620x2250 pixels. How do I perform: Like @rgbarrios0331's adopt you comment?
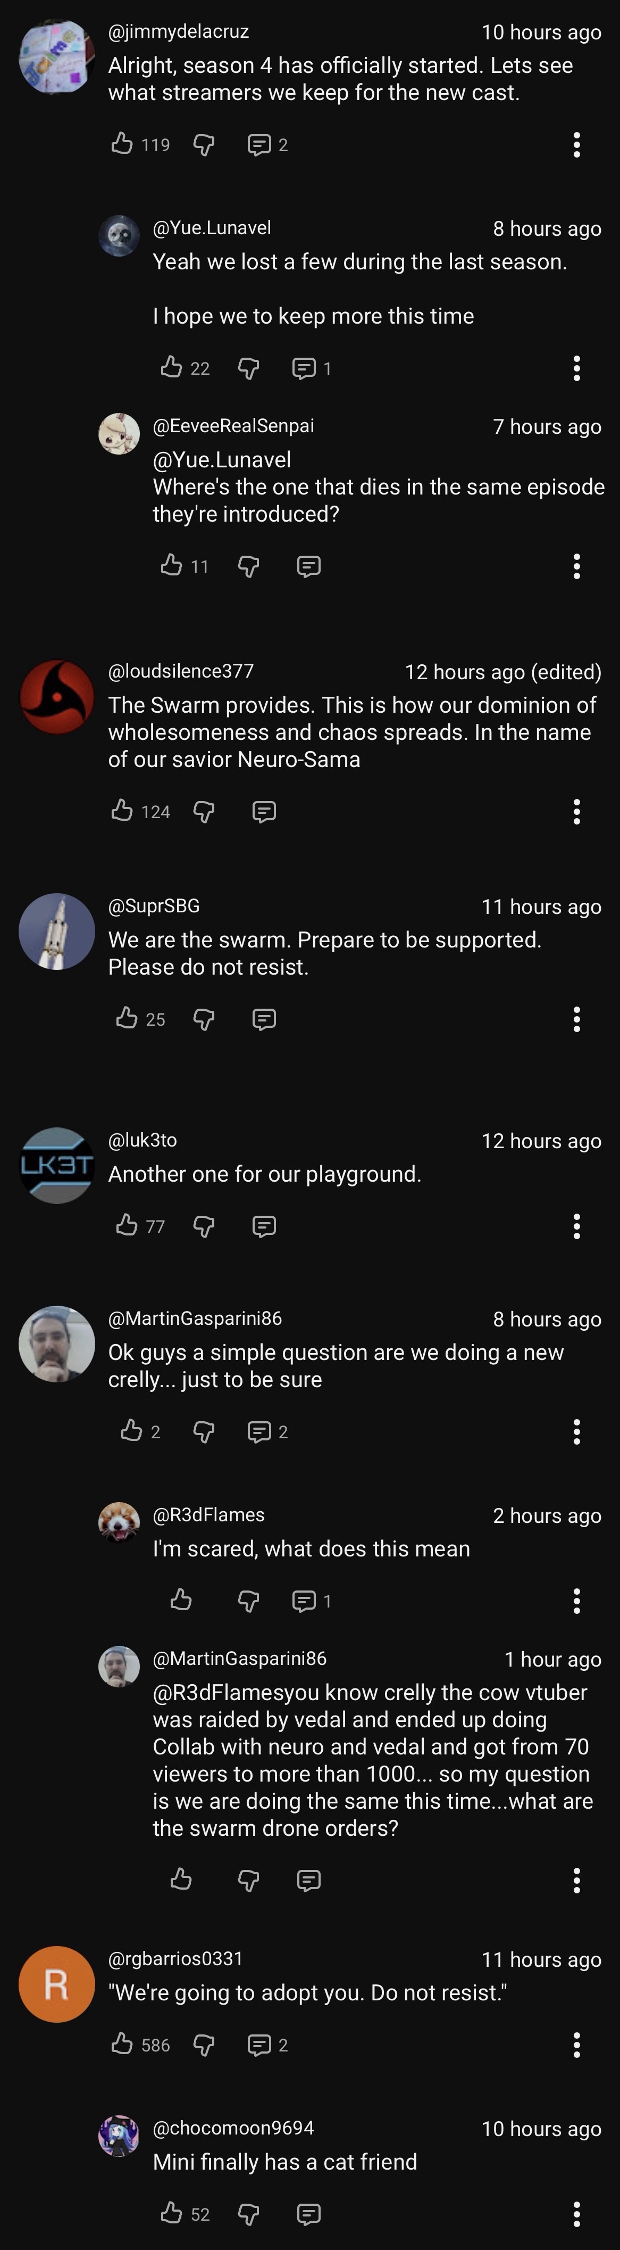click(x=122, y=2044)
